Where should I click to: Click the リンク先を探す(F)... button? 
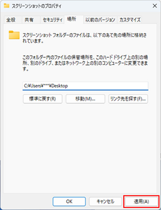(128, 99)
